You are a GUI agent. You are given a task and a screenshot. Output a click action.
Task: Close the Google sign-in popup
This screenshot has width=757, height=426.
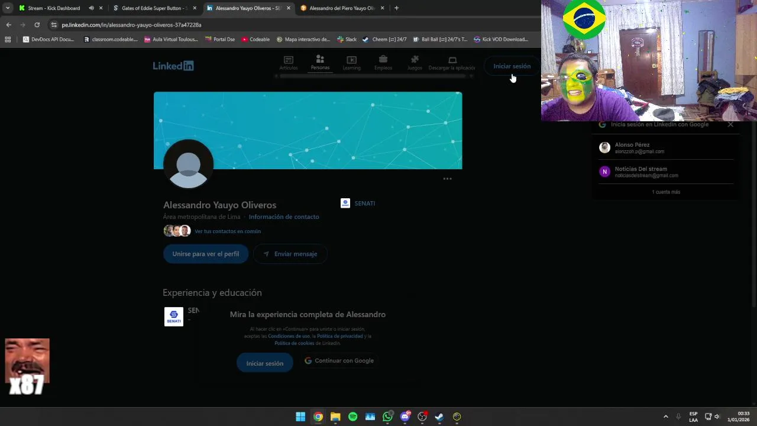[730, 124]
